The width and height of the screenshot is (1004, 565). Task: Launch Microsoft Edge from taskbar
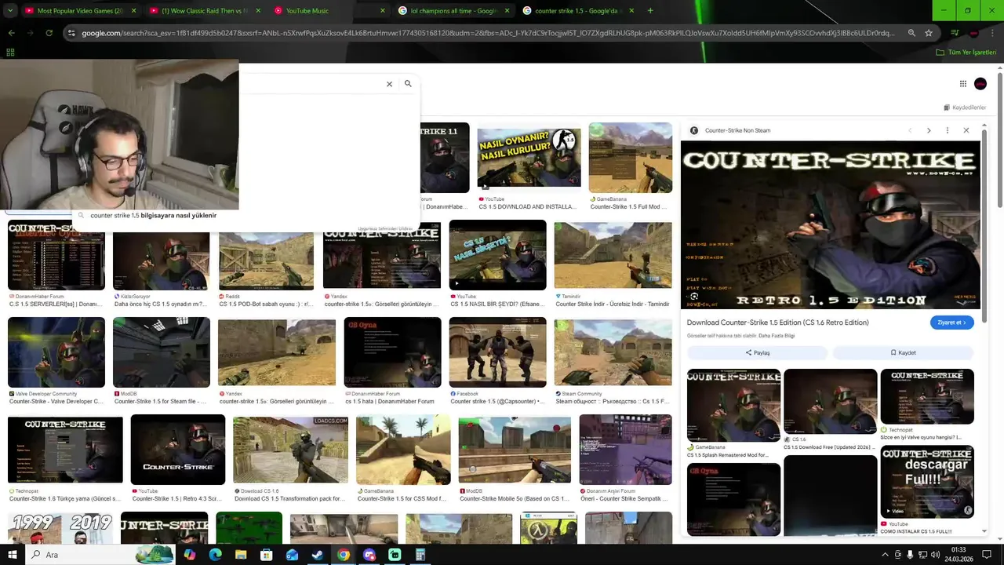pos(215,555)
